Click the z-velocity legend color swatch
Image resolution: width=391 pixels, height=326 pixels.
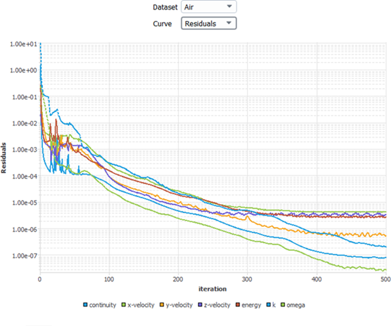coord(200,304)
